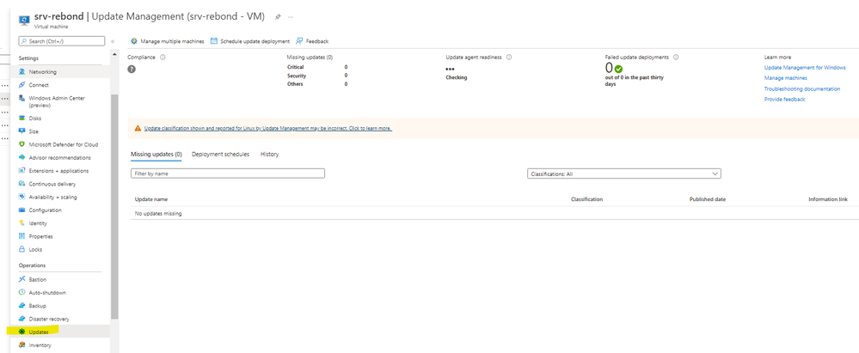The height and width of the screenshot is (353, 859).
Task: Click the pin icon beside the title
Action: tap(278, 17)
